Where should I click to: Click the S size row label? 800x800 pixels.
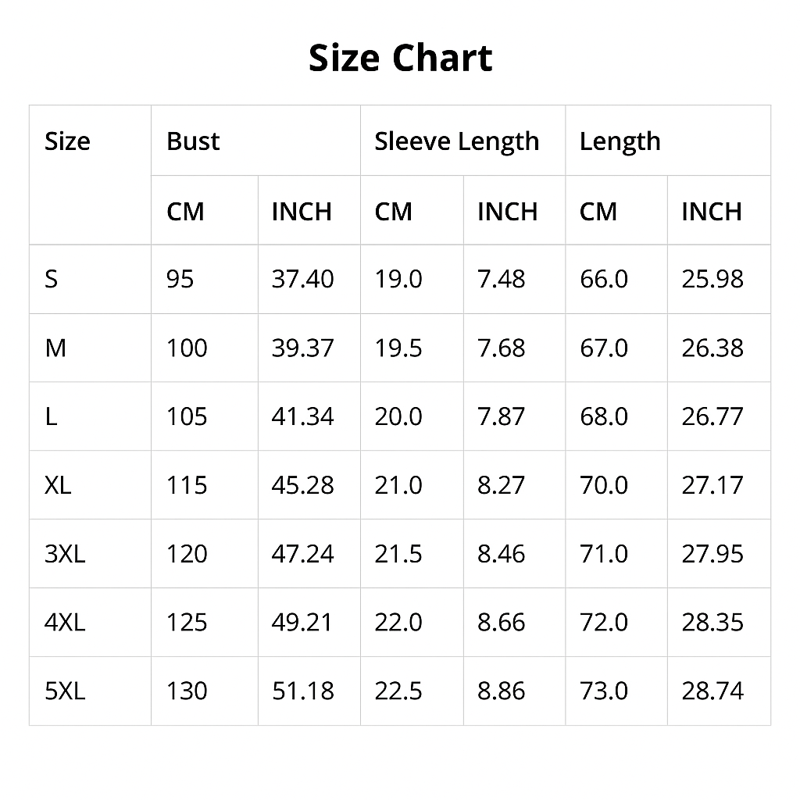(x=52, y=279)
